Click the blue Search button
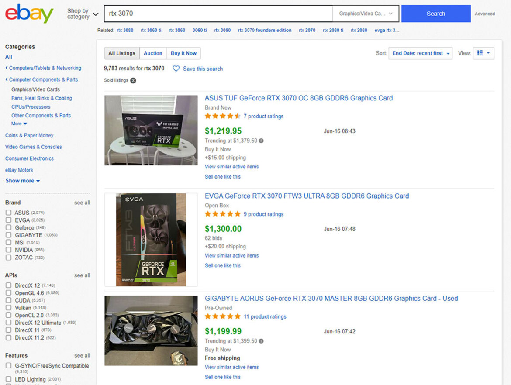511x385 pixels. pyautogui.click(x=436, y=14)
